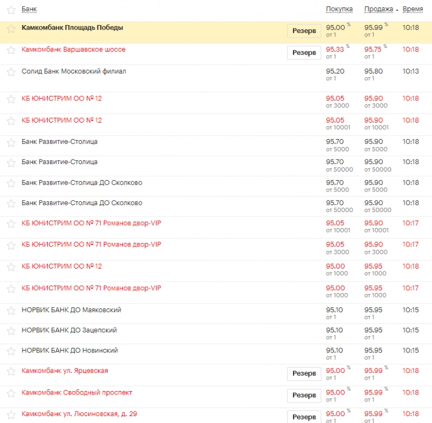The width and height of the screenshot is (432, 423).
Task: Star Камкомбанк Варшавское шоссе as favorite
Action: 11,50
